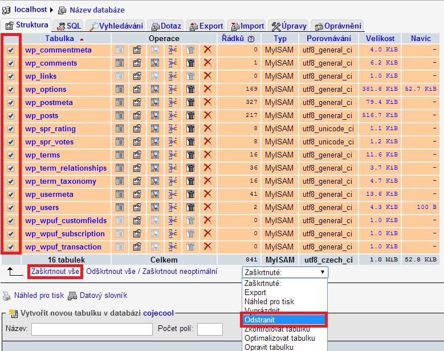Uncheck the wp_commentmeta checkbox
Image resolution: width=444 pixels, height=351 pixels.
11,50
